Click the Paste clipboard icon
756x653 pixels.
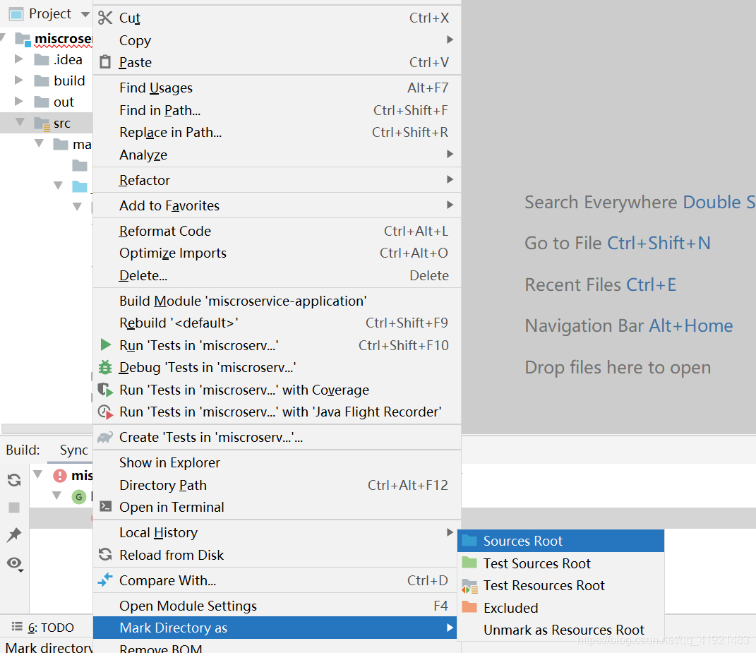coord(105,62)
